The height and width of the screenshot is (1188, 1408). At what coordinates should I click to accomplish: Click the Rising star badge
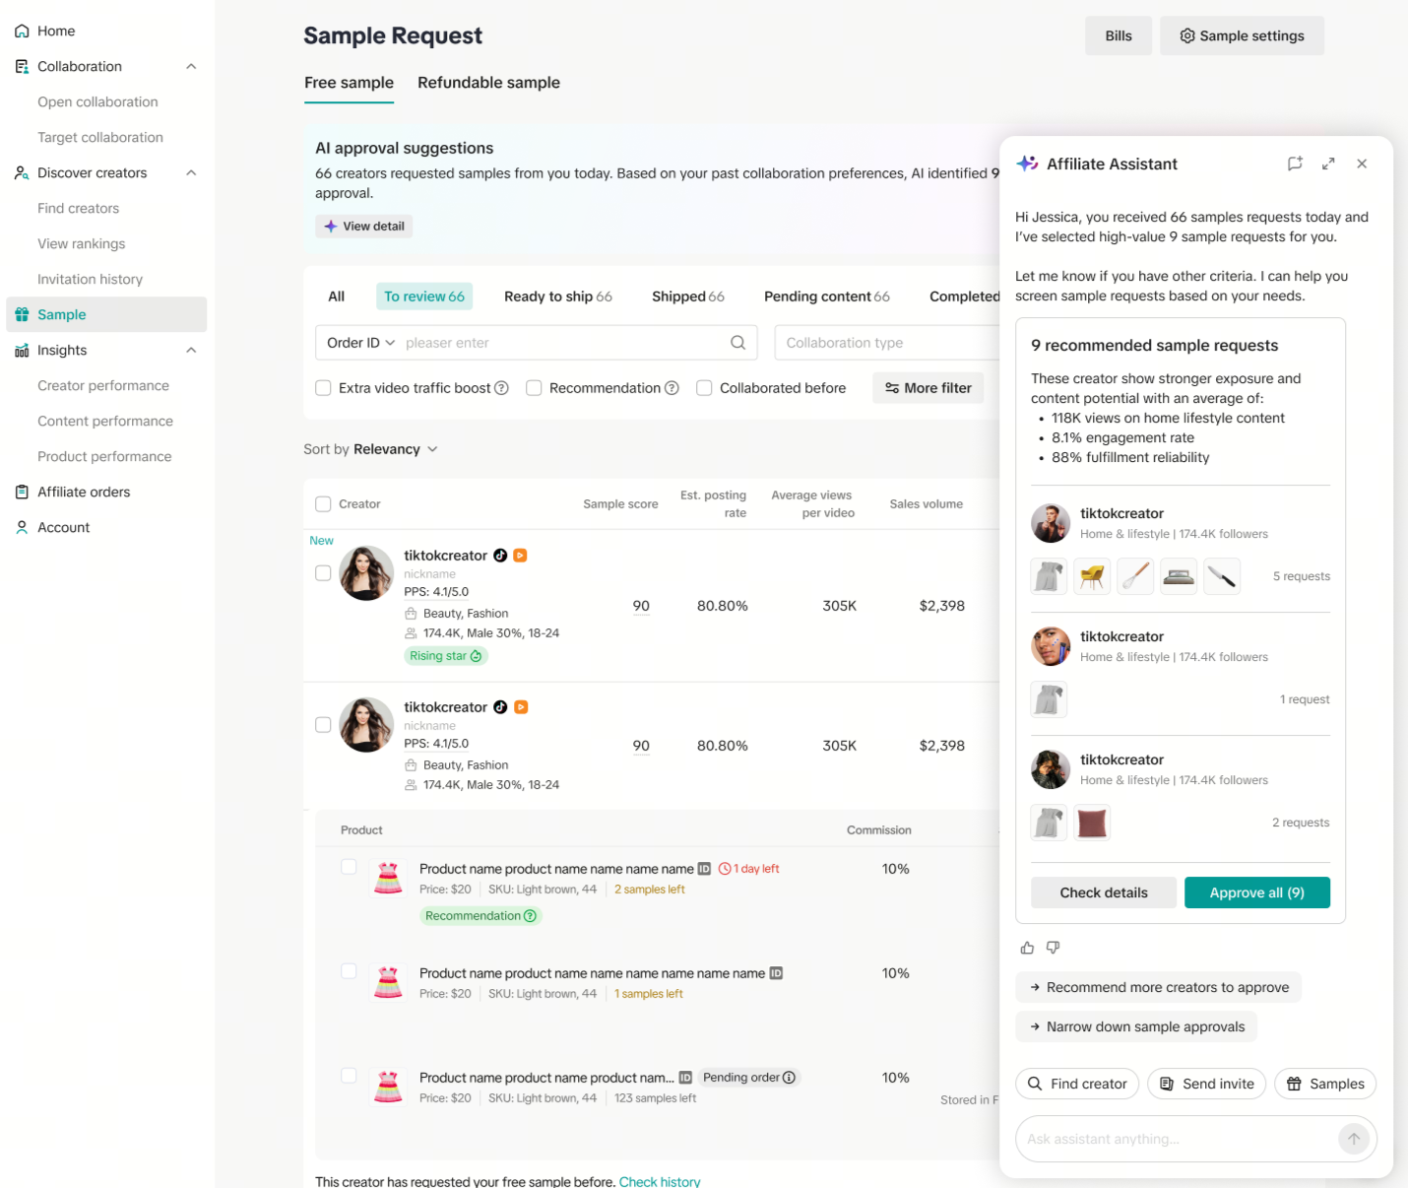coord(446,656)
